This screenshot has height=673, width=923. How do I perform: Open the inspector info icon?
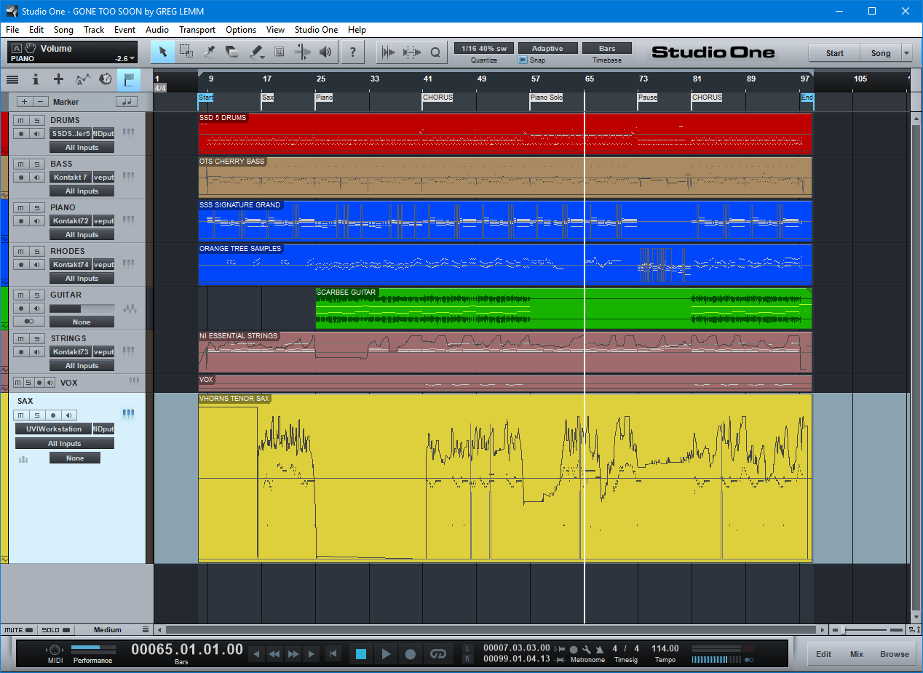tap(36, 79)
